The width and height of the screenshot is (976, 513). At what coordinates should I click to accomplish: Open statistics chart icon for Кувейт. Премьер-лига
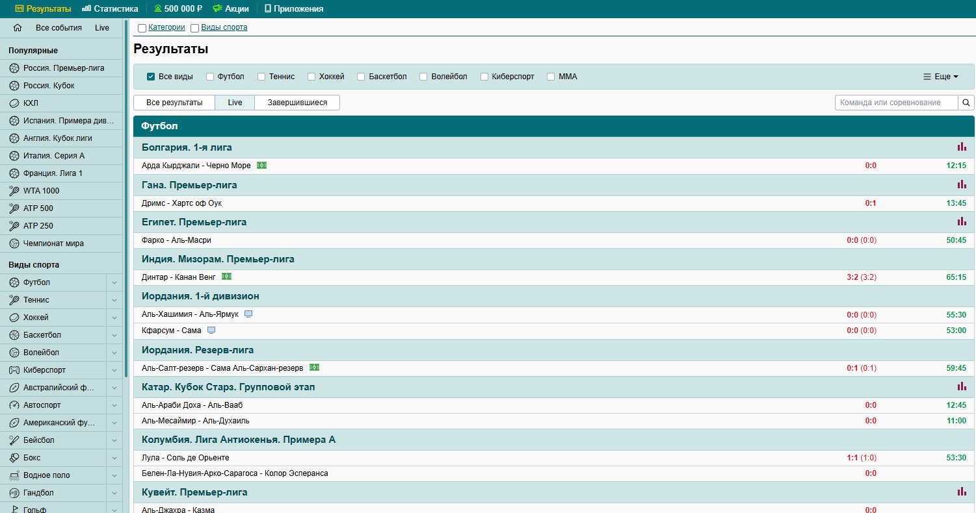(962, 492)
